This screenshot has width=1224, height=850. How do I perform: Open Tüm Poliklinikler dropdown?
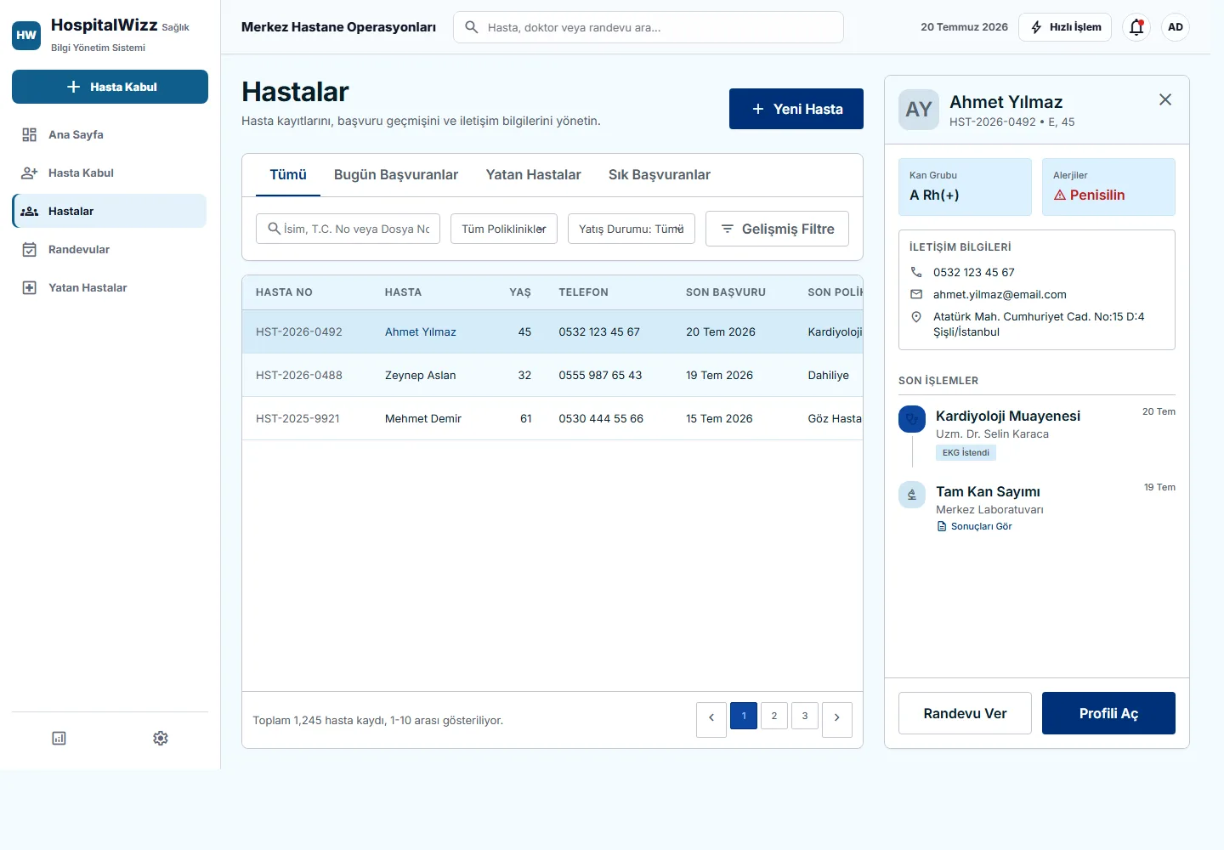504,229
